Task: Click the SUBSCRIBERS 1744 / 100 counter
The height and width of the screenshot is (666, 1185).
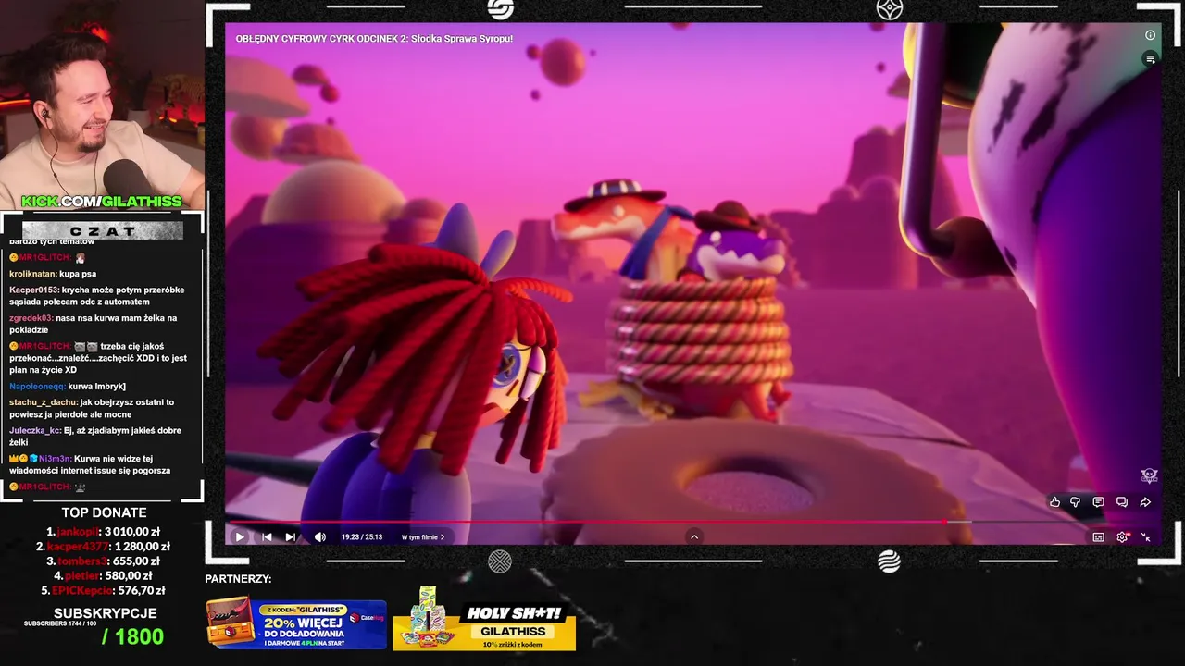Action: (60, 623)
